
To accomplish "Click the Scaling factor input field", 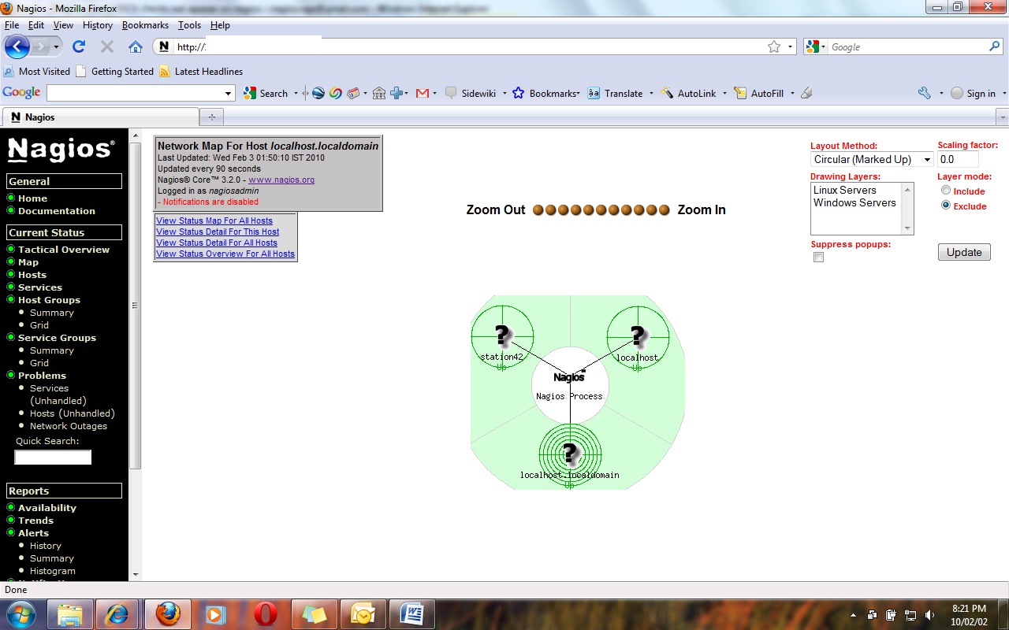I will (958, 159).
